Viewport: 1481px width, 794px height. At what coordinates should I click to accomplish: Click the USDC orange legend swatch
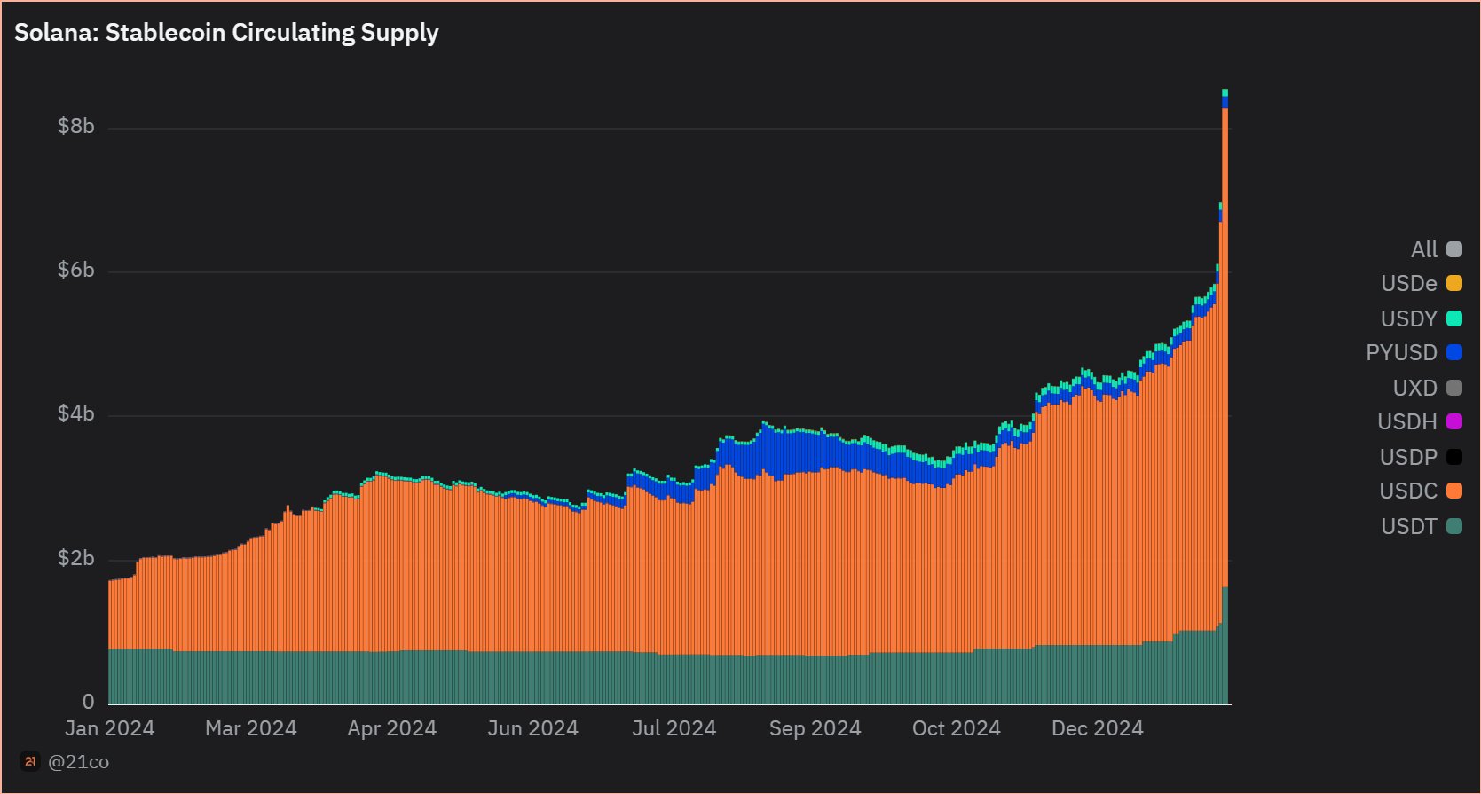tap(1453, 491)
